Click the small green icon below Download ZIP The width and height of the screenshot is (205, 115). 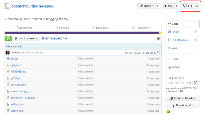[x=168, y=111]
